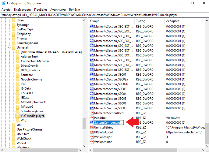
Task: Click the values pane horizontal scrollbar thumb
Action: tap(135, 150)
